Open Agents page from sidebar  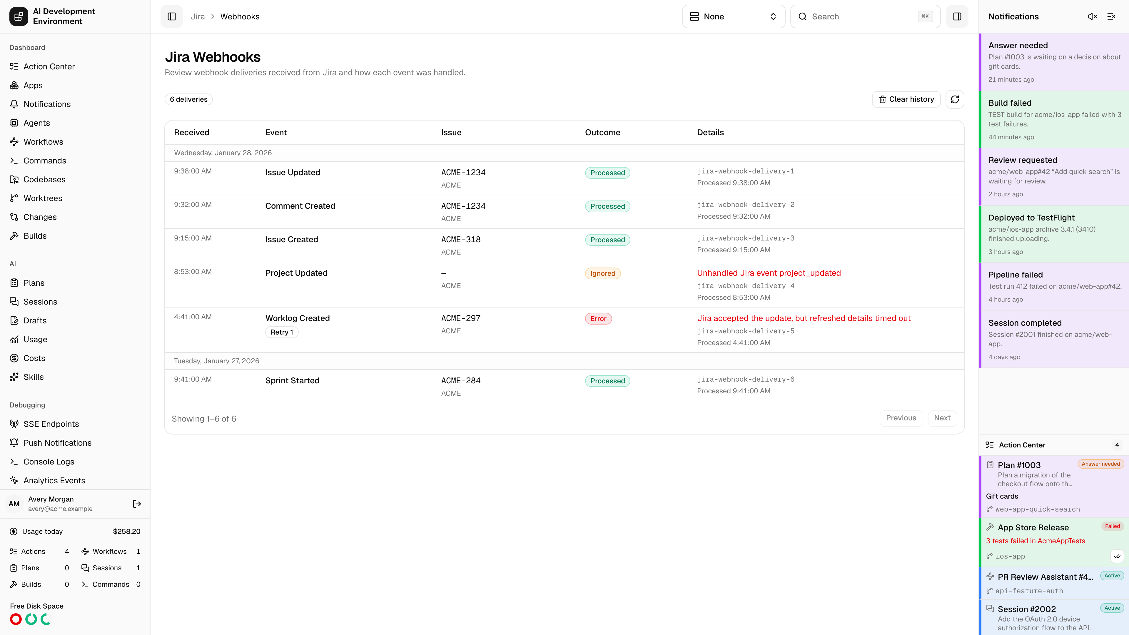pyautogui.click(x=75, y=123)
